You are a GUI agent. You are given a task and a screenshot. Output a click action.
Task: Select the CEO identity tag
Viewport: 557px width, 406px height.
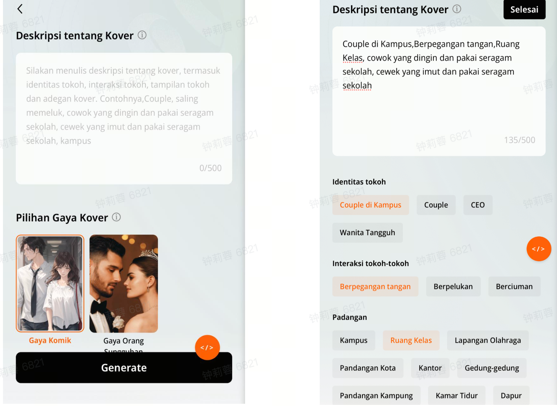point(478,205)
